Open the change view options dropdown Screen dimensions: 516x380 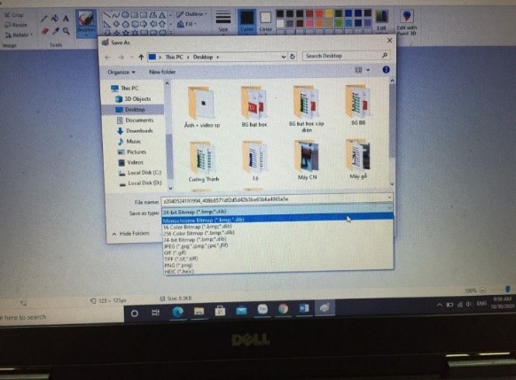[368, 70]
